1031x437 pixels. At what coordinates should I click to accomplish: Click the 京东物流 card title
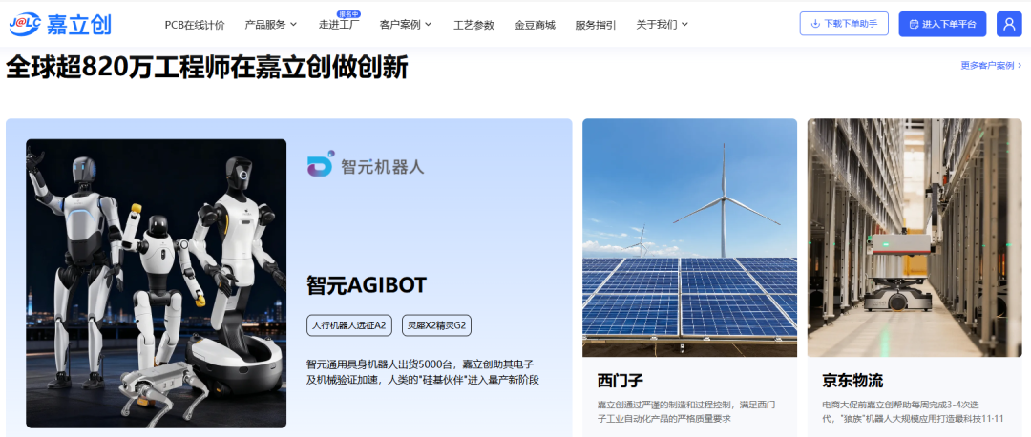[x=852, y=381]
